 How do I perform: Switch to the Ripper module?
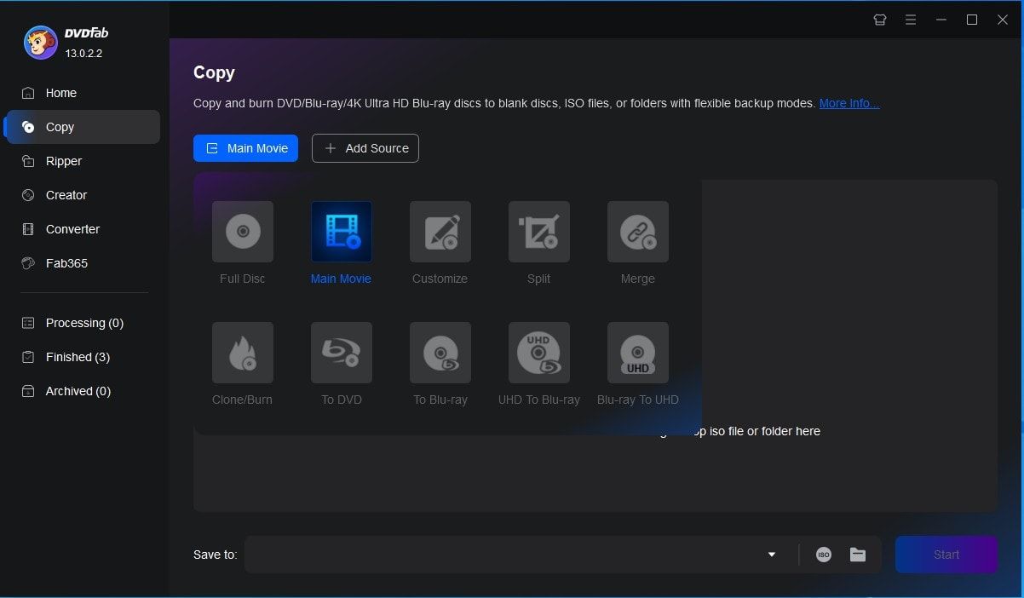pyautogui.click(x=83, y=161)
